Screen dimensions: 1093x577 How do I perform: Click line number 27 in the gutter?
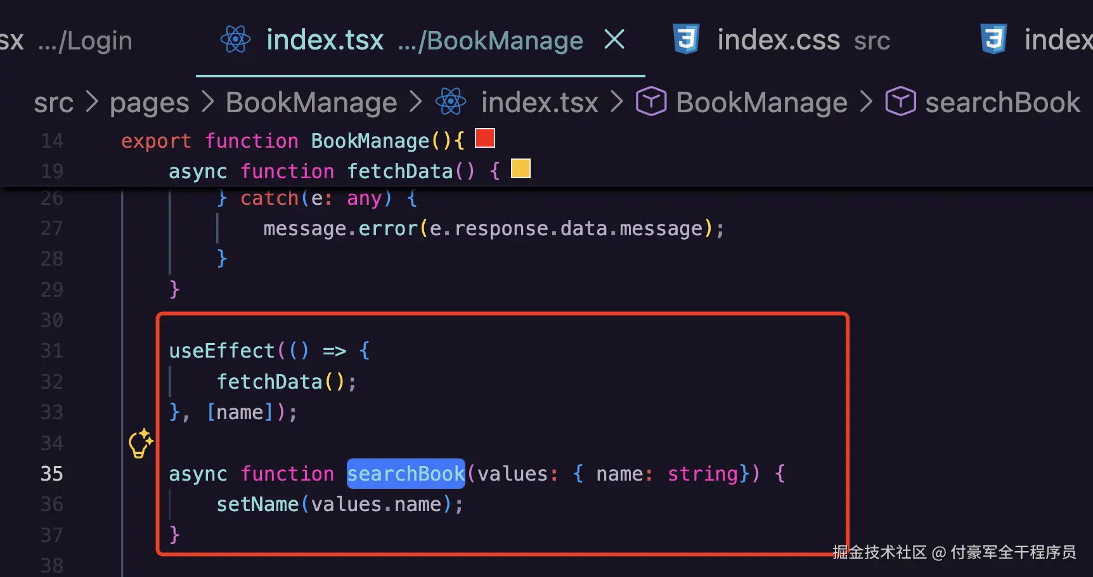(52, 228)
